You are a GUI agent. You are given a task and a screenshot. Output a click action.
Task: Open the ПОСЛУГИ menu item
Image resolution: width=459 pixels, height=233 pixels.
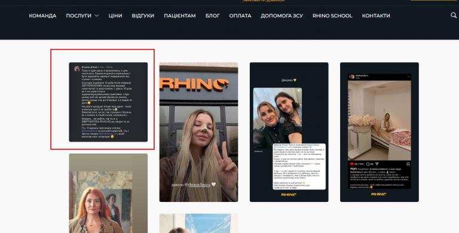tap(79, 16)
